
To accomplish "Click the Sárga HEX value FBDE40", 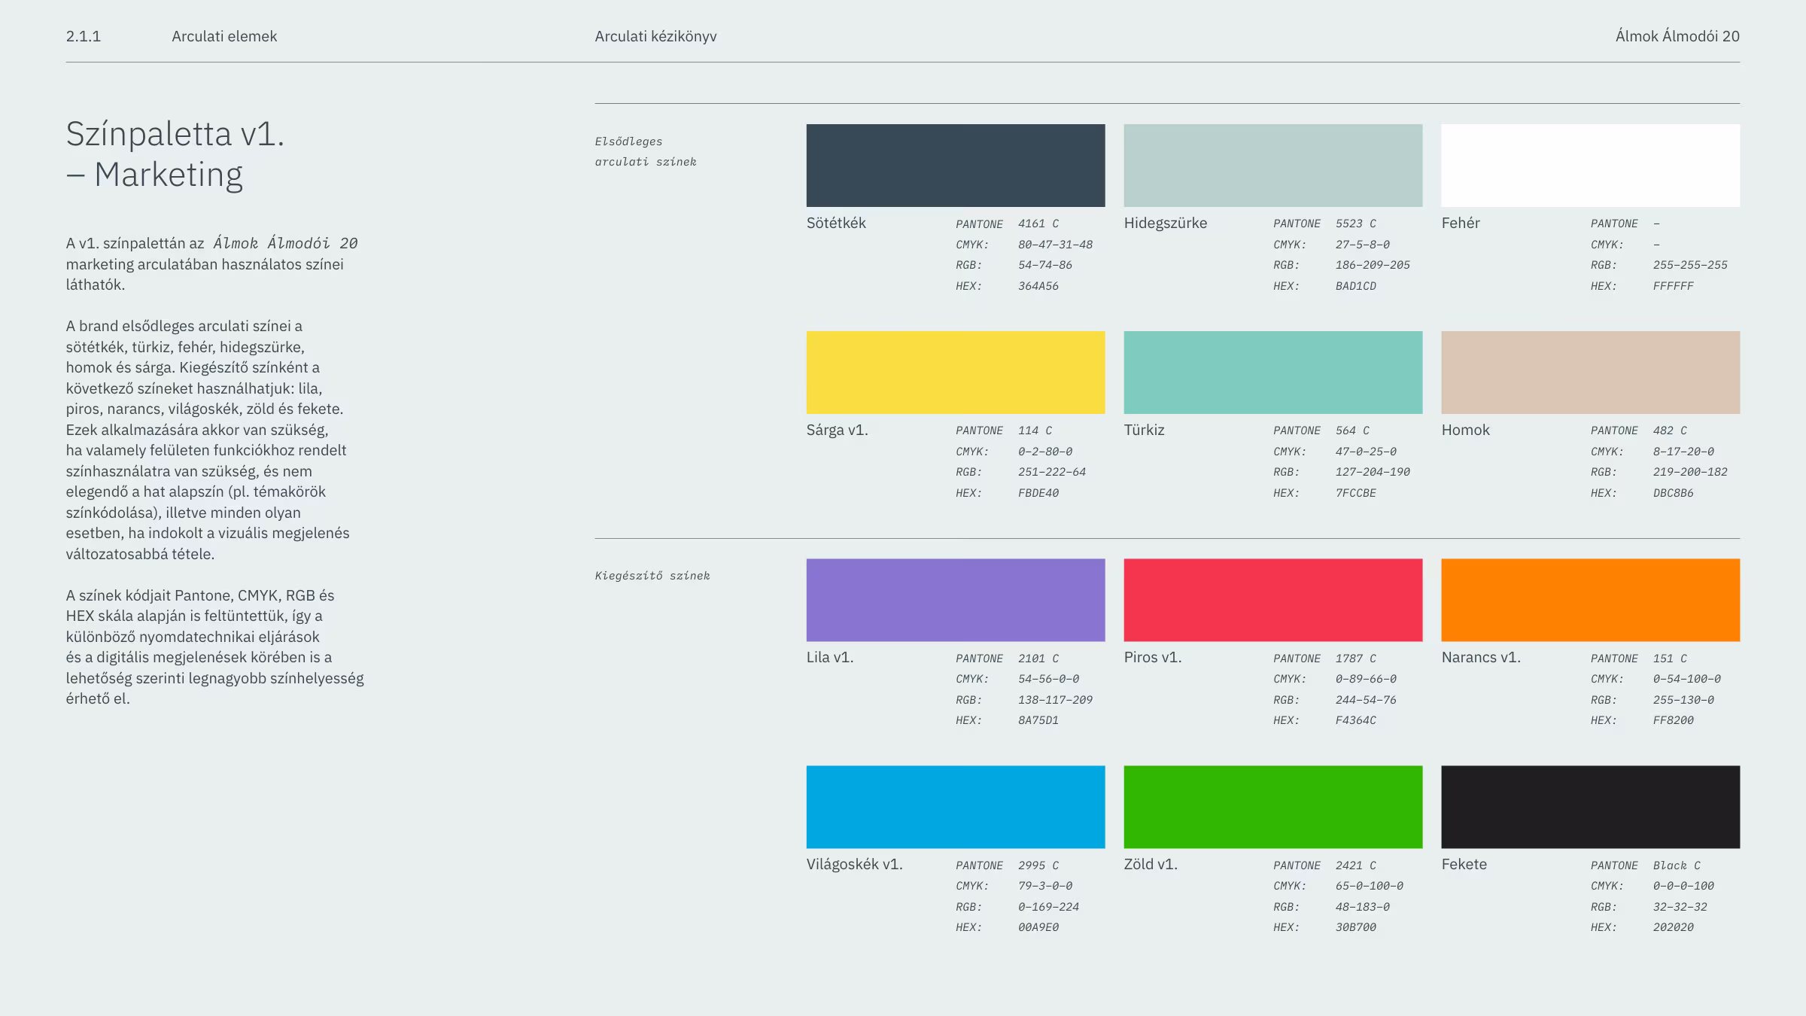I will point(1038,493).
